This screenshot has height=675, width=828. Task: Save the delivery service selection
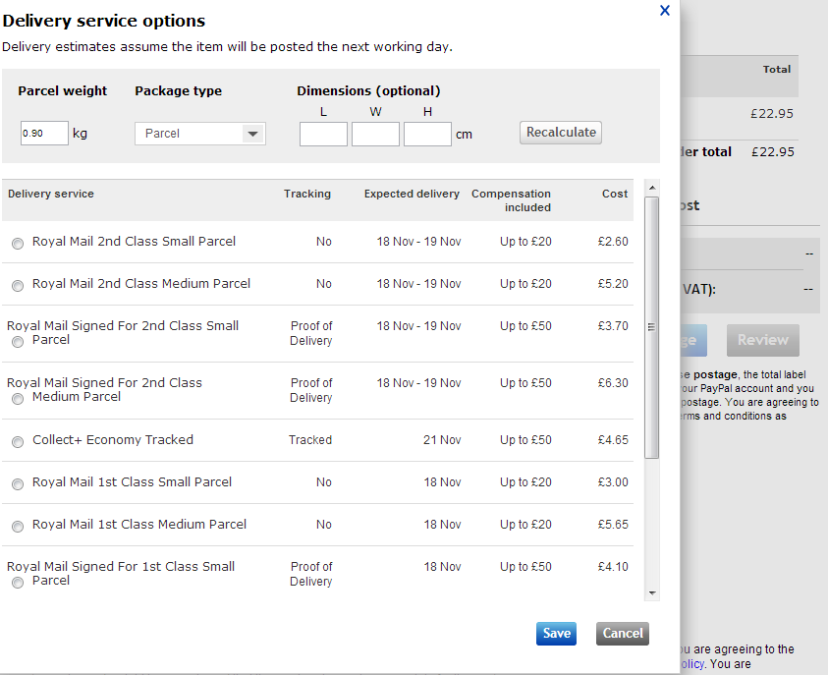(x=556, y=634)
